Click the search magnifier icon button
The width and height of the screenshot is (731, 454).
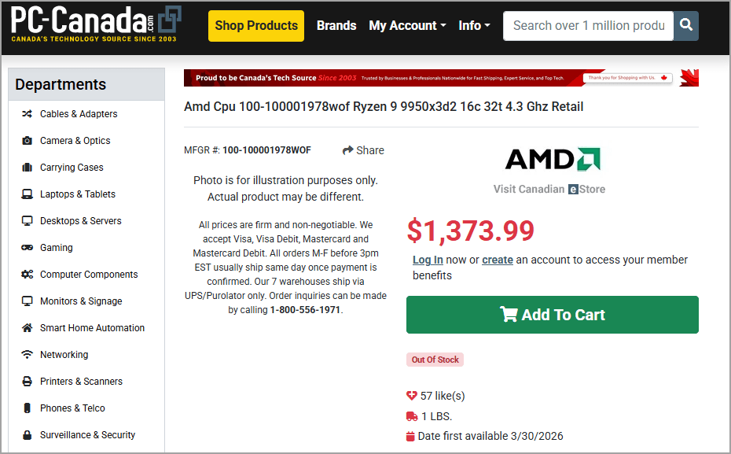[686, 25]
